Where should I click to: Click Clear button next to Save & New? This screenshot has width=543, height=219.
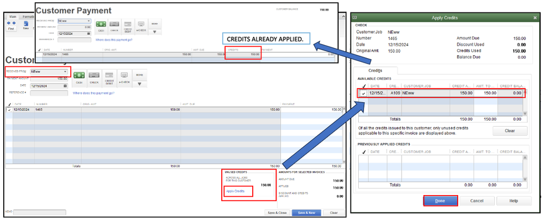tap(334, 212)
